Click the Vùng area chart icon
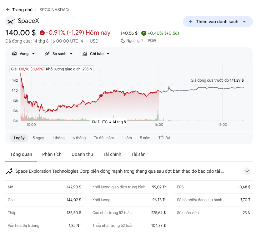The height and width of the screenshot is (235, 256). coord(14,54)
